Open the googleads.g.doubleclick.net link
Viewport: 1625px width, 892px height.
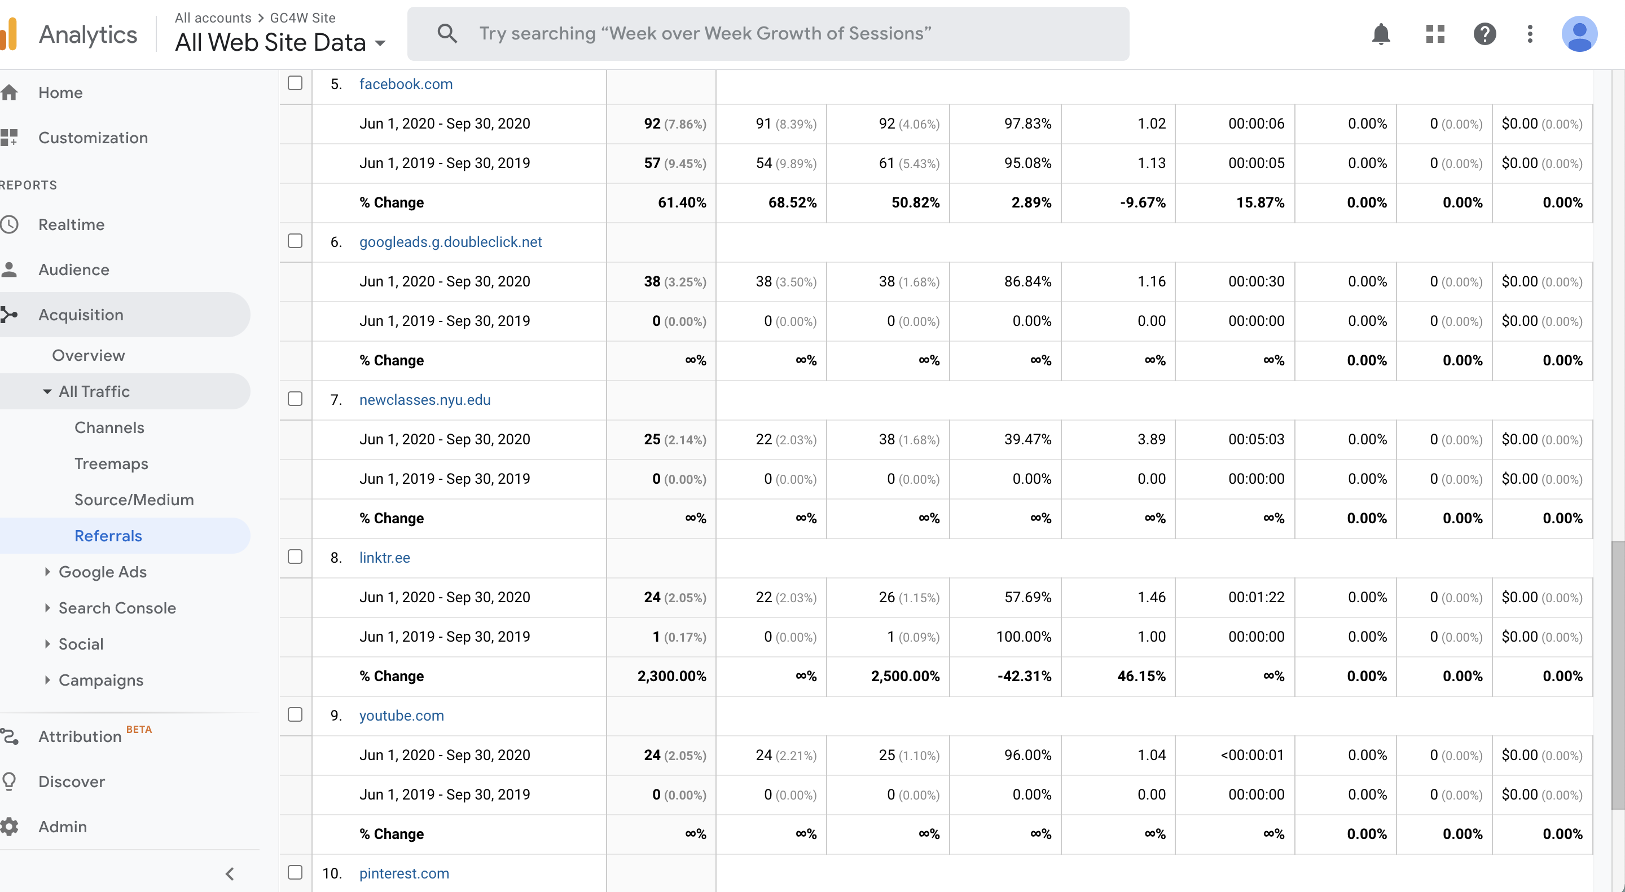(x=450, y=241)
